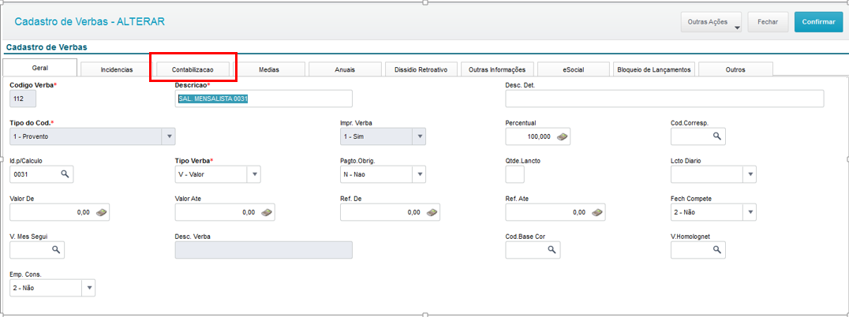Viewport: 849px width, 317px height.
Task: Click the Desc. Det. input field
Action: (664, 99)
